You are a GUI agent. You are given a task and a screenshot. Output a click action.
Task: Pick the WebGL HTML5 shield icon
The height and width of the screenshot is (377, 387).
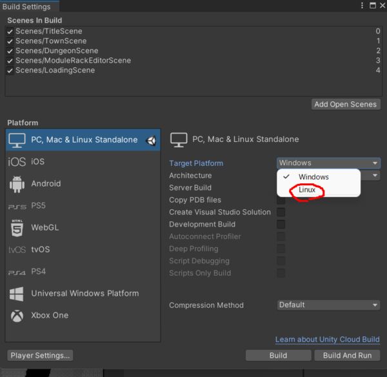(x=17, y=228)
